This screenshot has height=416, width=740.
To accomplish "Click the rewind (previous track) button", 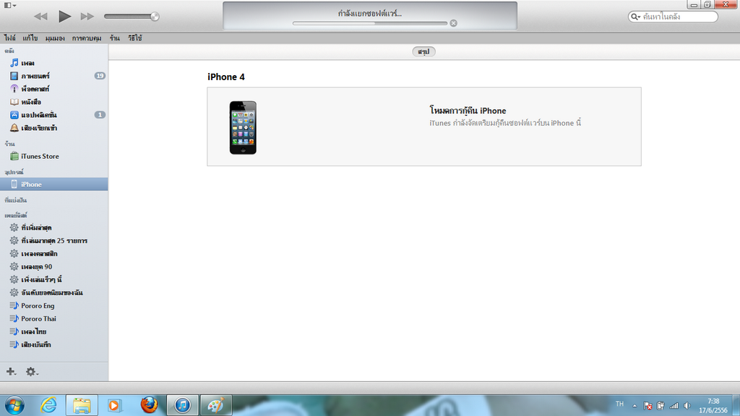I will pos(40,17).
